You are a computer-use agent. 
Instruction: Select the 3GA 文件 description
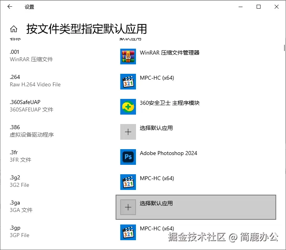pos(21,210)
